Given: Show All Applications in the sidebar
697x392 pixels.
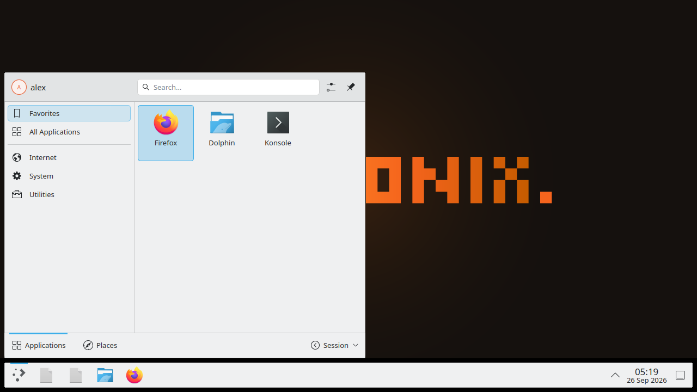Looking at the screenshot, I should [x=69, y=132].
